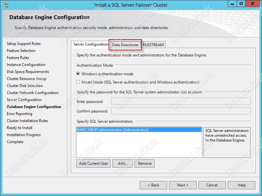Open Help for this setup page
This screenshot has width=262, height=196.
pyautogui.click(x=242, y=185)
